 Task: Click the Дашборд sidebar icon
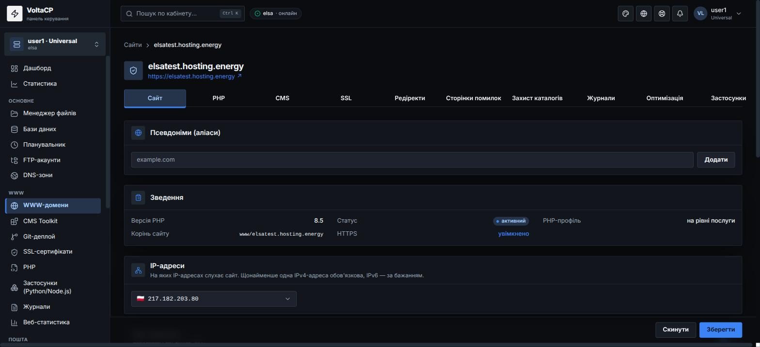pos(15,68)
